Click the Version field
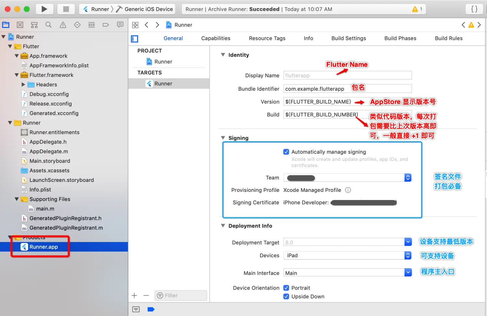This screenshot has height=316, width=487. coord(347,102)
